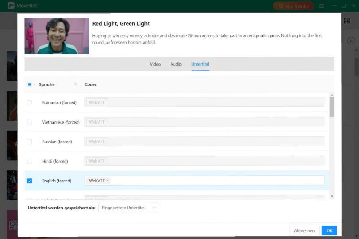Select the Romanian (forced) row label

(x=59, y=102)
